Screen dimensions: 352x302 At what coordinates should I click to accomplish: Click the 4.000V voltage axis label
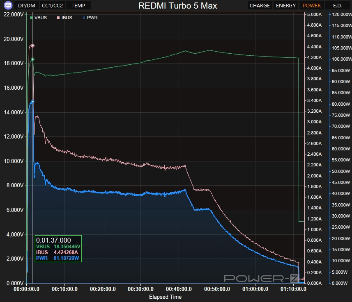coord(15,234)
